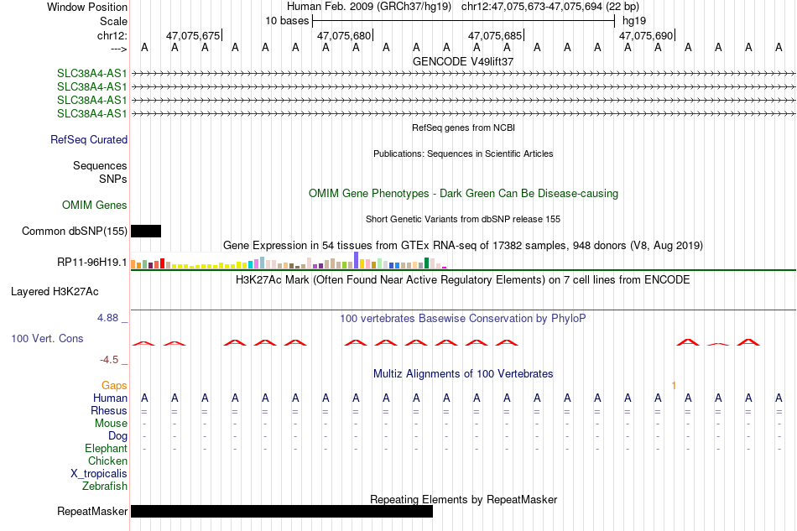Click the SNPs track label

tap(113, 179)
